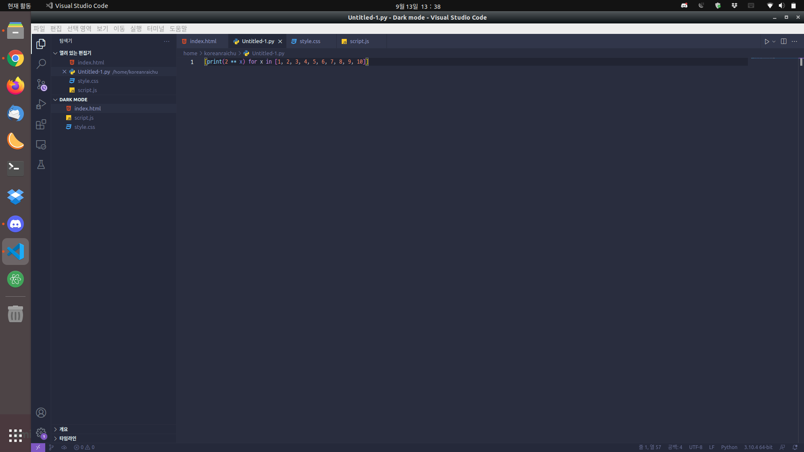Viewport: 804px width, 452px height.
Task: Open the Run and Debug view
Action: click(x=41, y=104)
